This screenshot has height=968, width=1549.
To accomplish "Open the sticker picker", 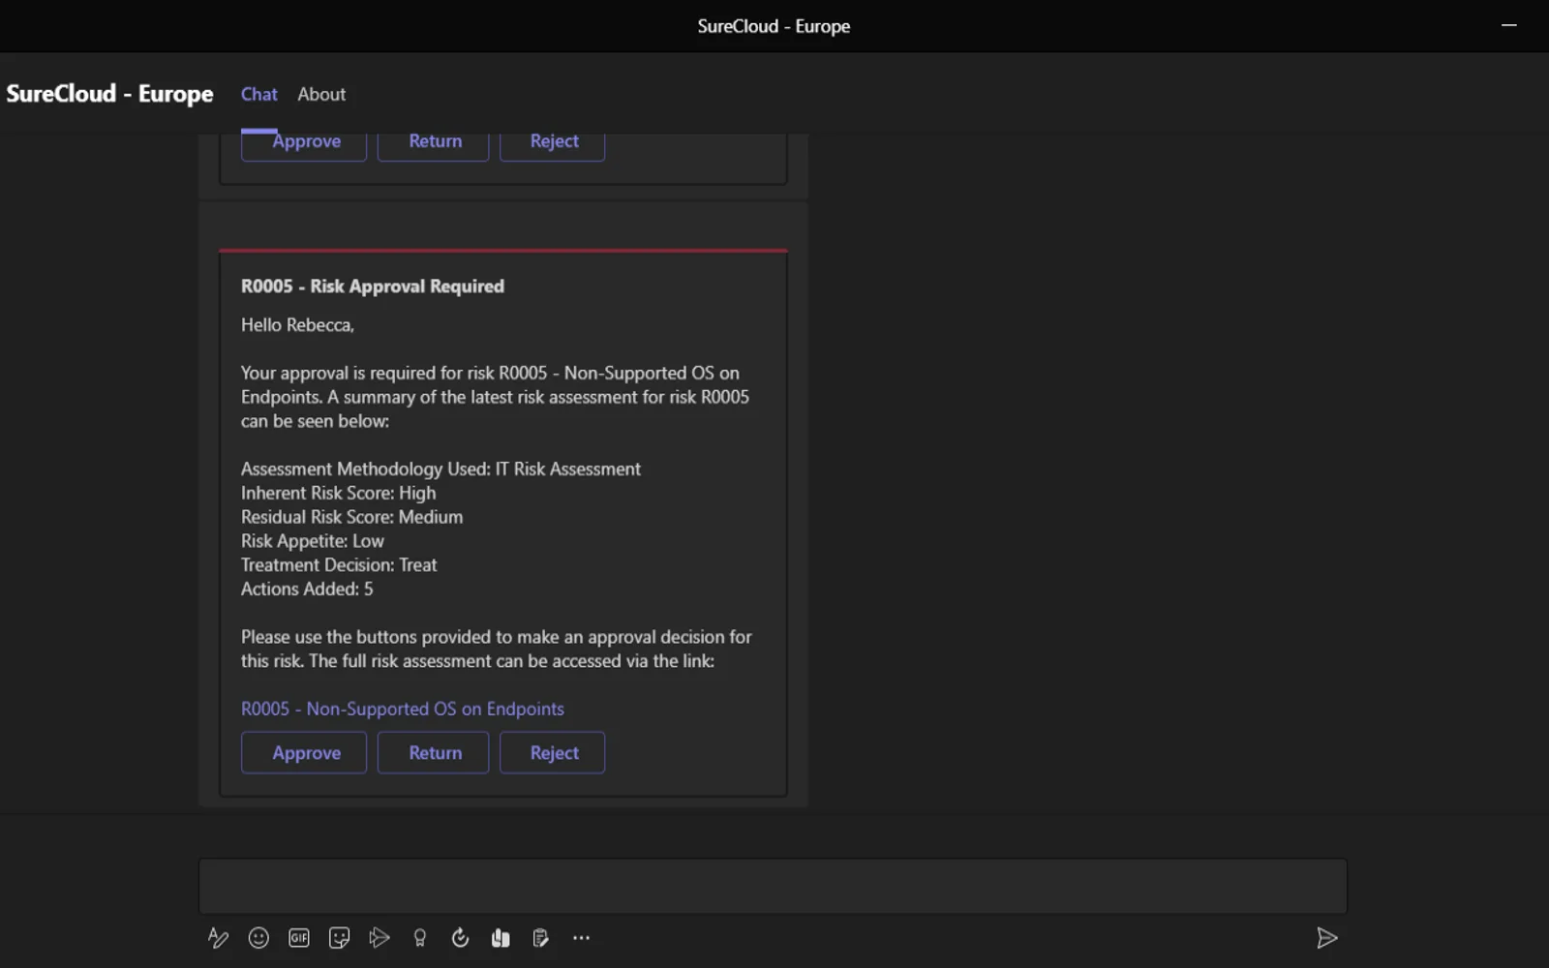I will point(339,938).
